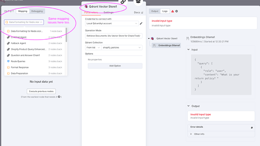Open the shopify_policies collection dropdown
This screenshot has height=146, width=260.
[122, 48]
